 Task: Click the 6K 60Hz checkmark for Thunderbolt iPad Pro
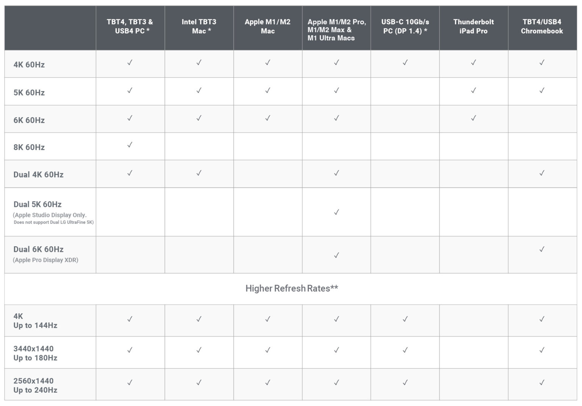pos(473,118)
